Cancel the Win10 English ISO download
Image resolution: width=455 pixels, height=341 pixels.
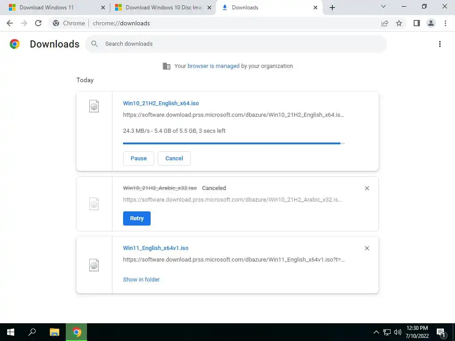[174, 159]
